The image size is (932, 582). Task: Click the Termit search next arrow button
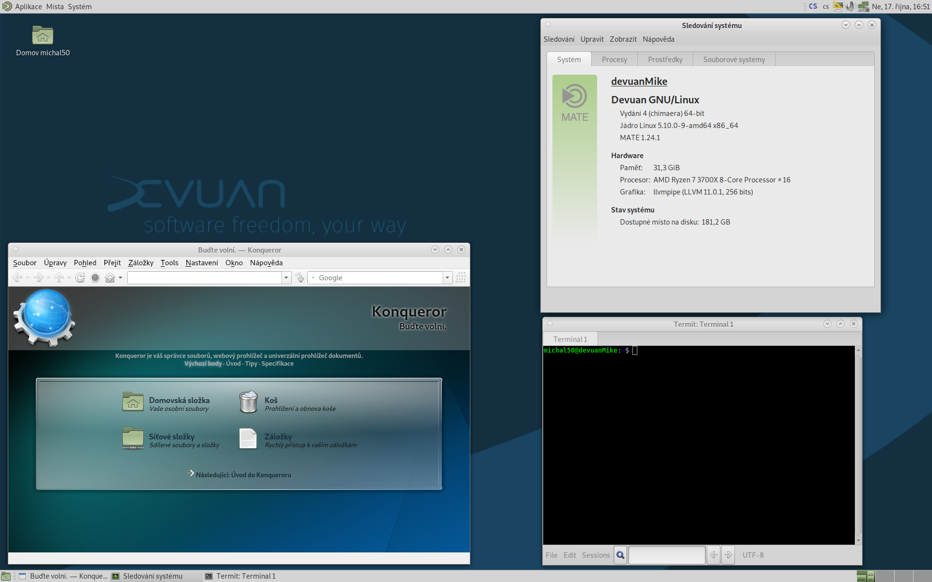(728, 555)
